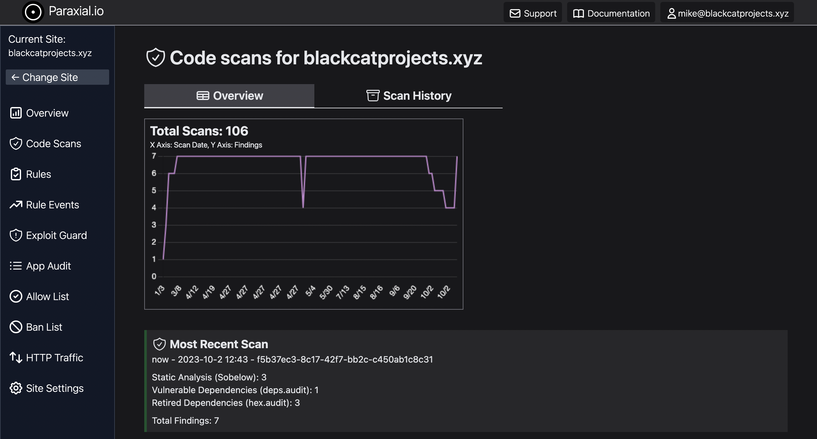Viewport: 817px width, 439px height.
Task: Click the HTTP Traffic up-down arrows icon
Action: [16, 357]
